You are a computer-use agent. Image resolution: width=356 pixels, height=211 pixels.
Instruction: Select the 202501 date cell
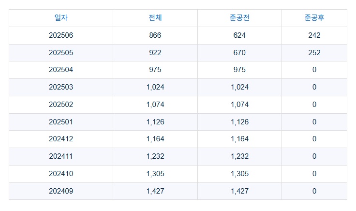61,122
